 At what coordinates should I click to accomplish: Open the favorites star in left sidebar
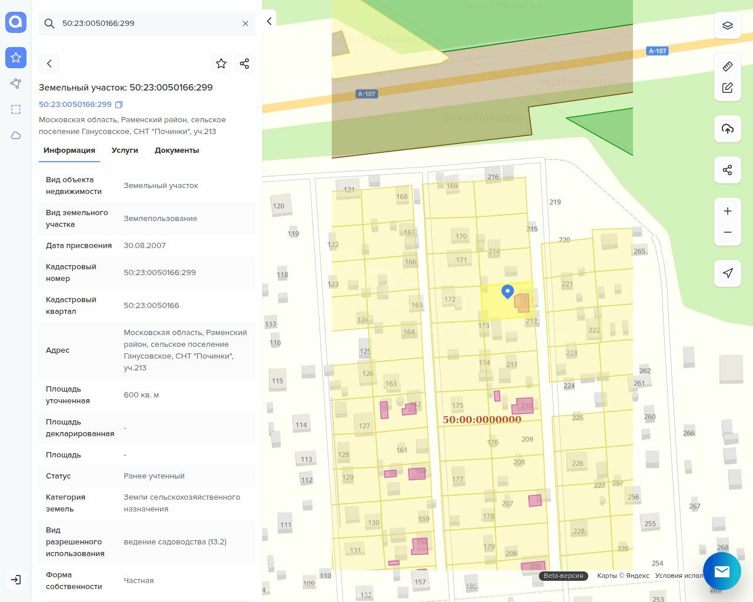(16, 58)
